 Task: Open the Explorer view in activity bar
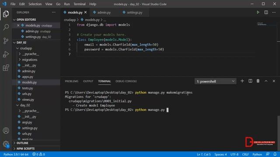[x=6, y=14]
